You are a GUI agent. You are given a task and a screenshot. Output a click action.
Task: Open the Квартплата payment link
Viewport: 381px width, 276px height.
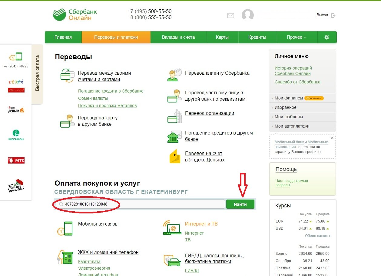(x=89, y=261)
